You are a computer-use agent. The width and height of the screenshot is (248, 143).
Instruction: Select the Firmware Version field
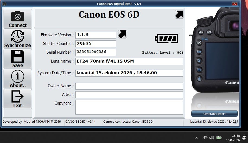95,35
